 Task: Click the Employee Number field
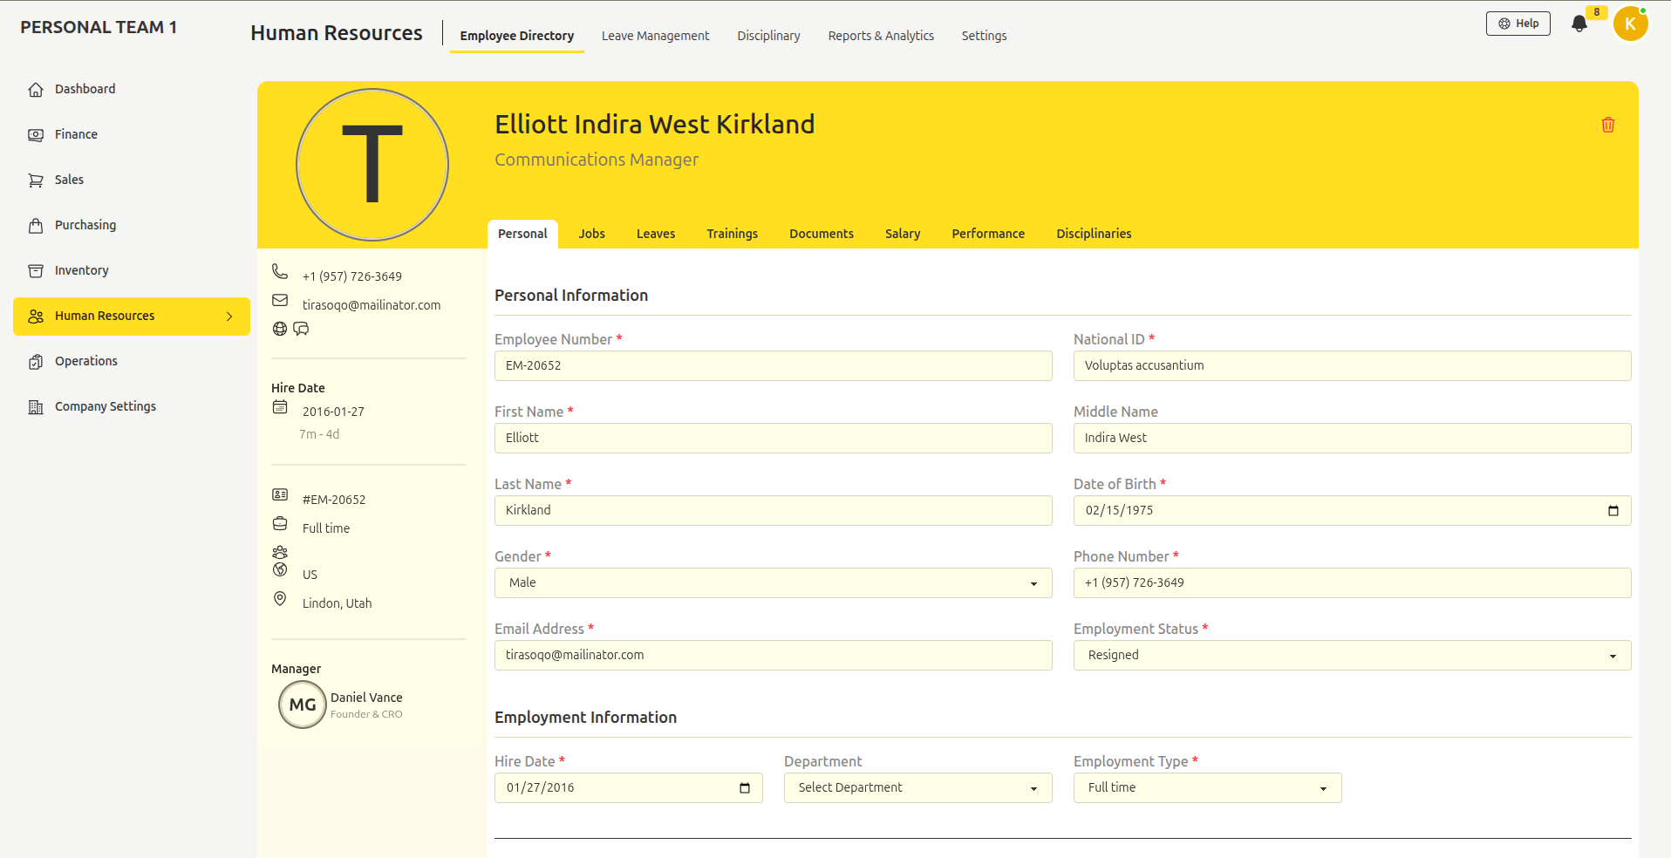(774, 366)
